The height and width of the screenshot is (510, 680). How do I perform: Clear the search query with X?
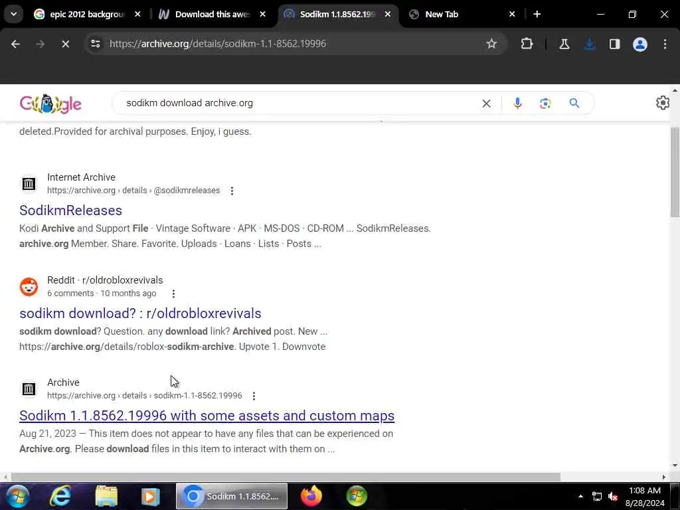[487, 103]
